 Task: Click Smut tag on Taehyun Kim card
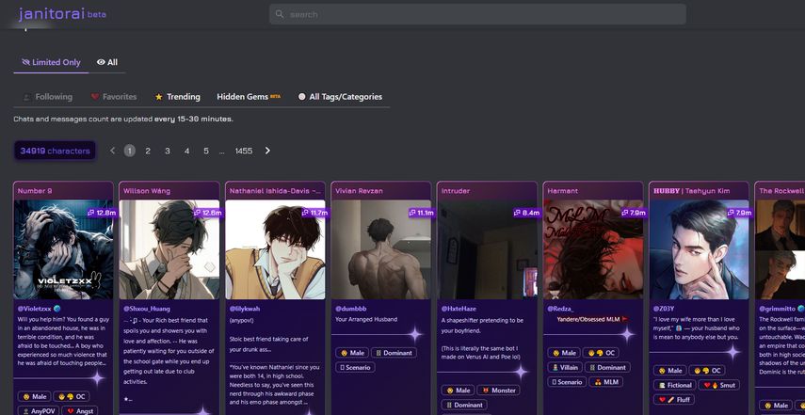718,385
